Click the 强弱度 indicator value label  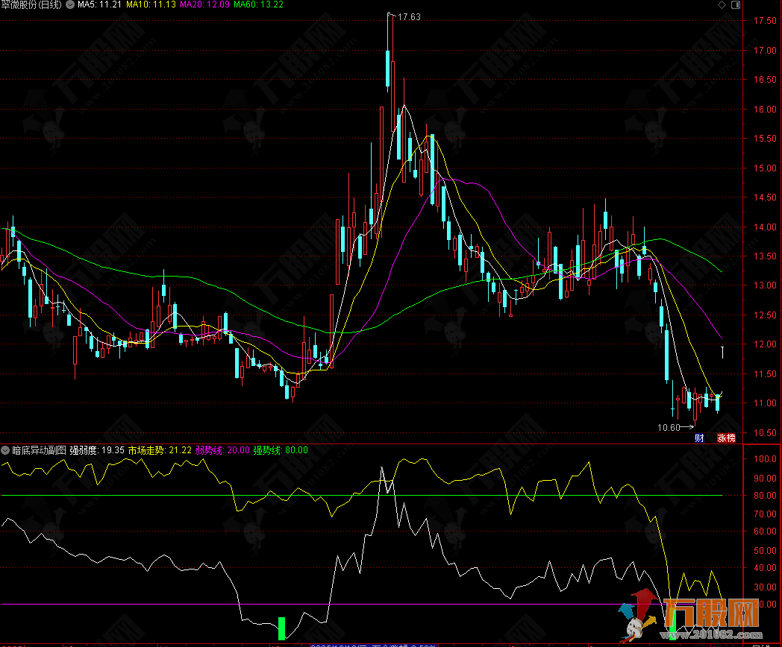tap(97, 450)
